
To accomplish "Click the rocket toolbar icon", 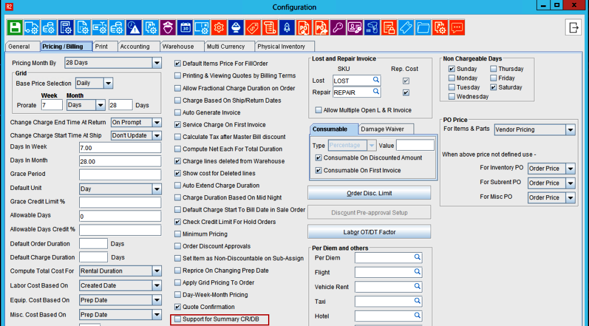I will [x=287, y=27].
